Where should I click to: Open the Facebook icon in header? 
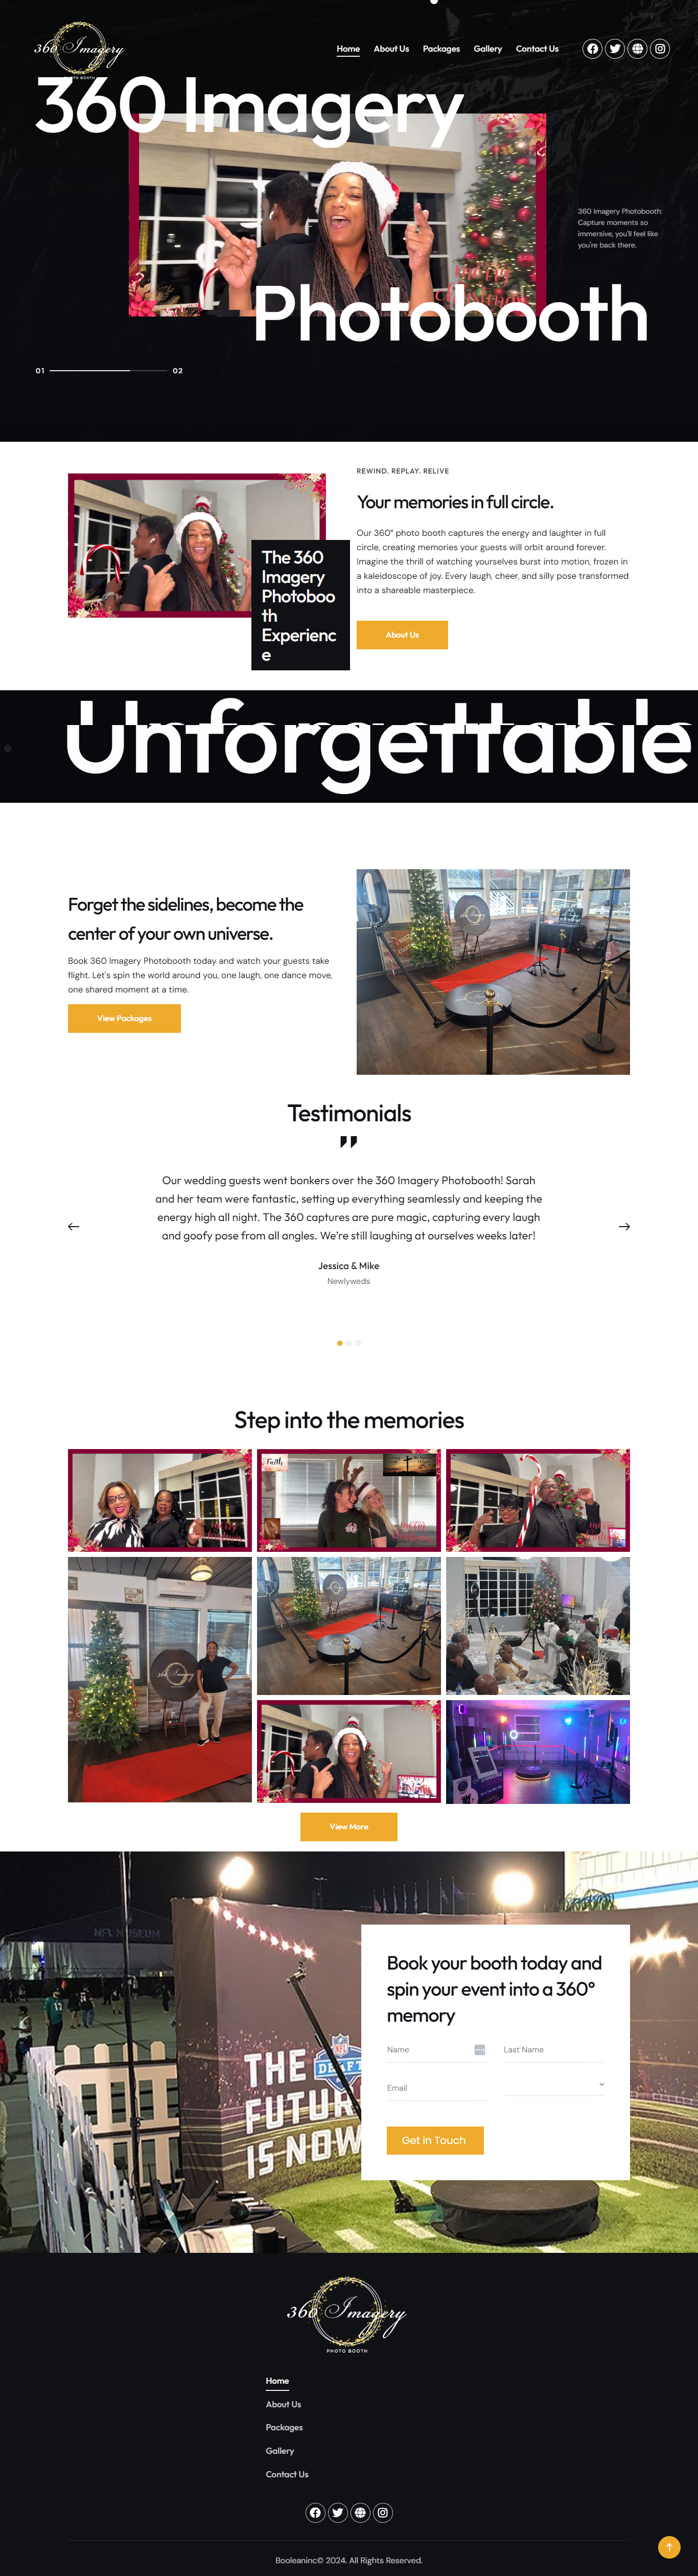coord(592,48)
